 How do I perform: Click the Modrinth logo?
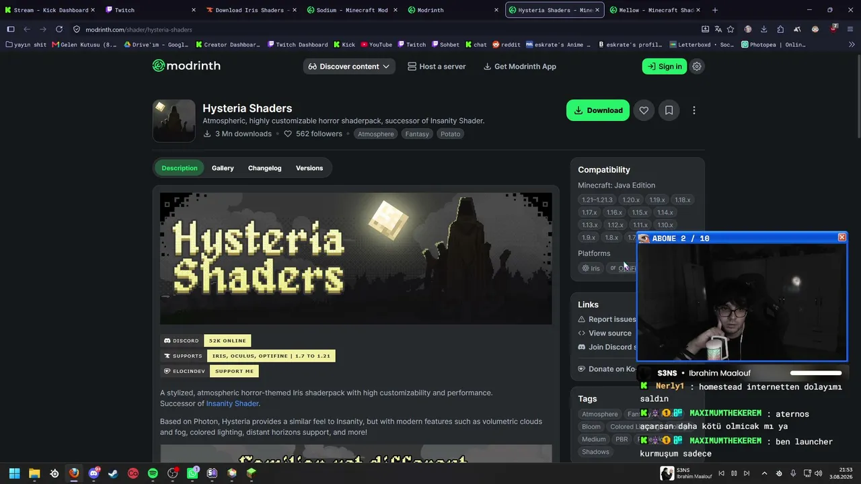186,66
